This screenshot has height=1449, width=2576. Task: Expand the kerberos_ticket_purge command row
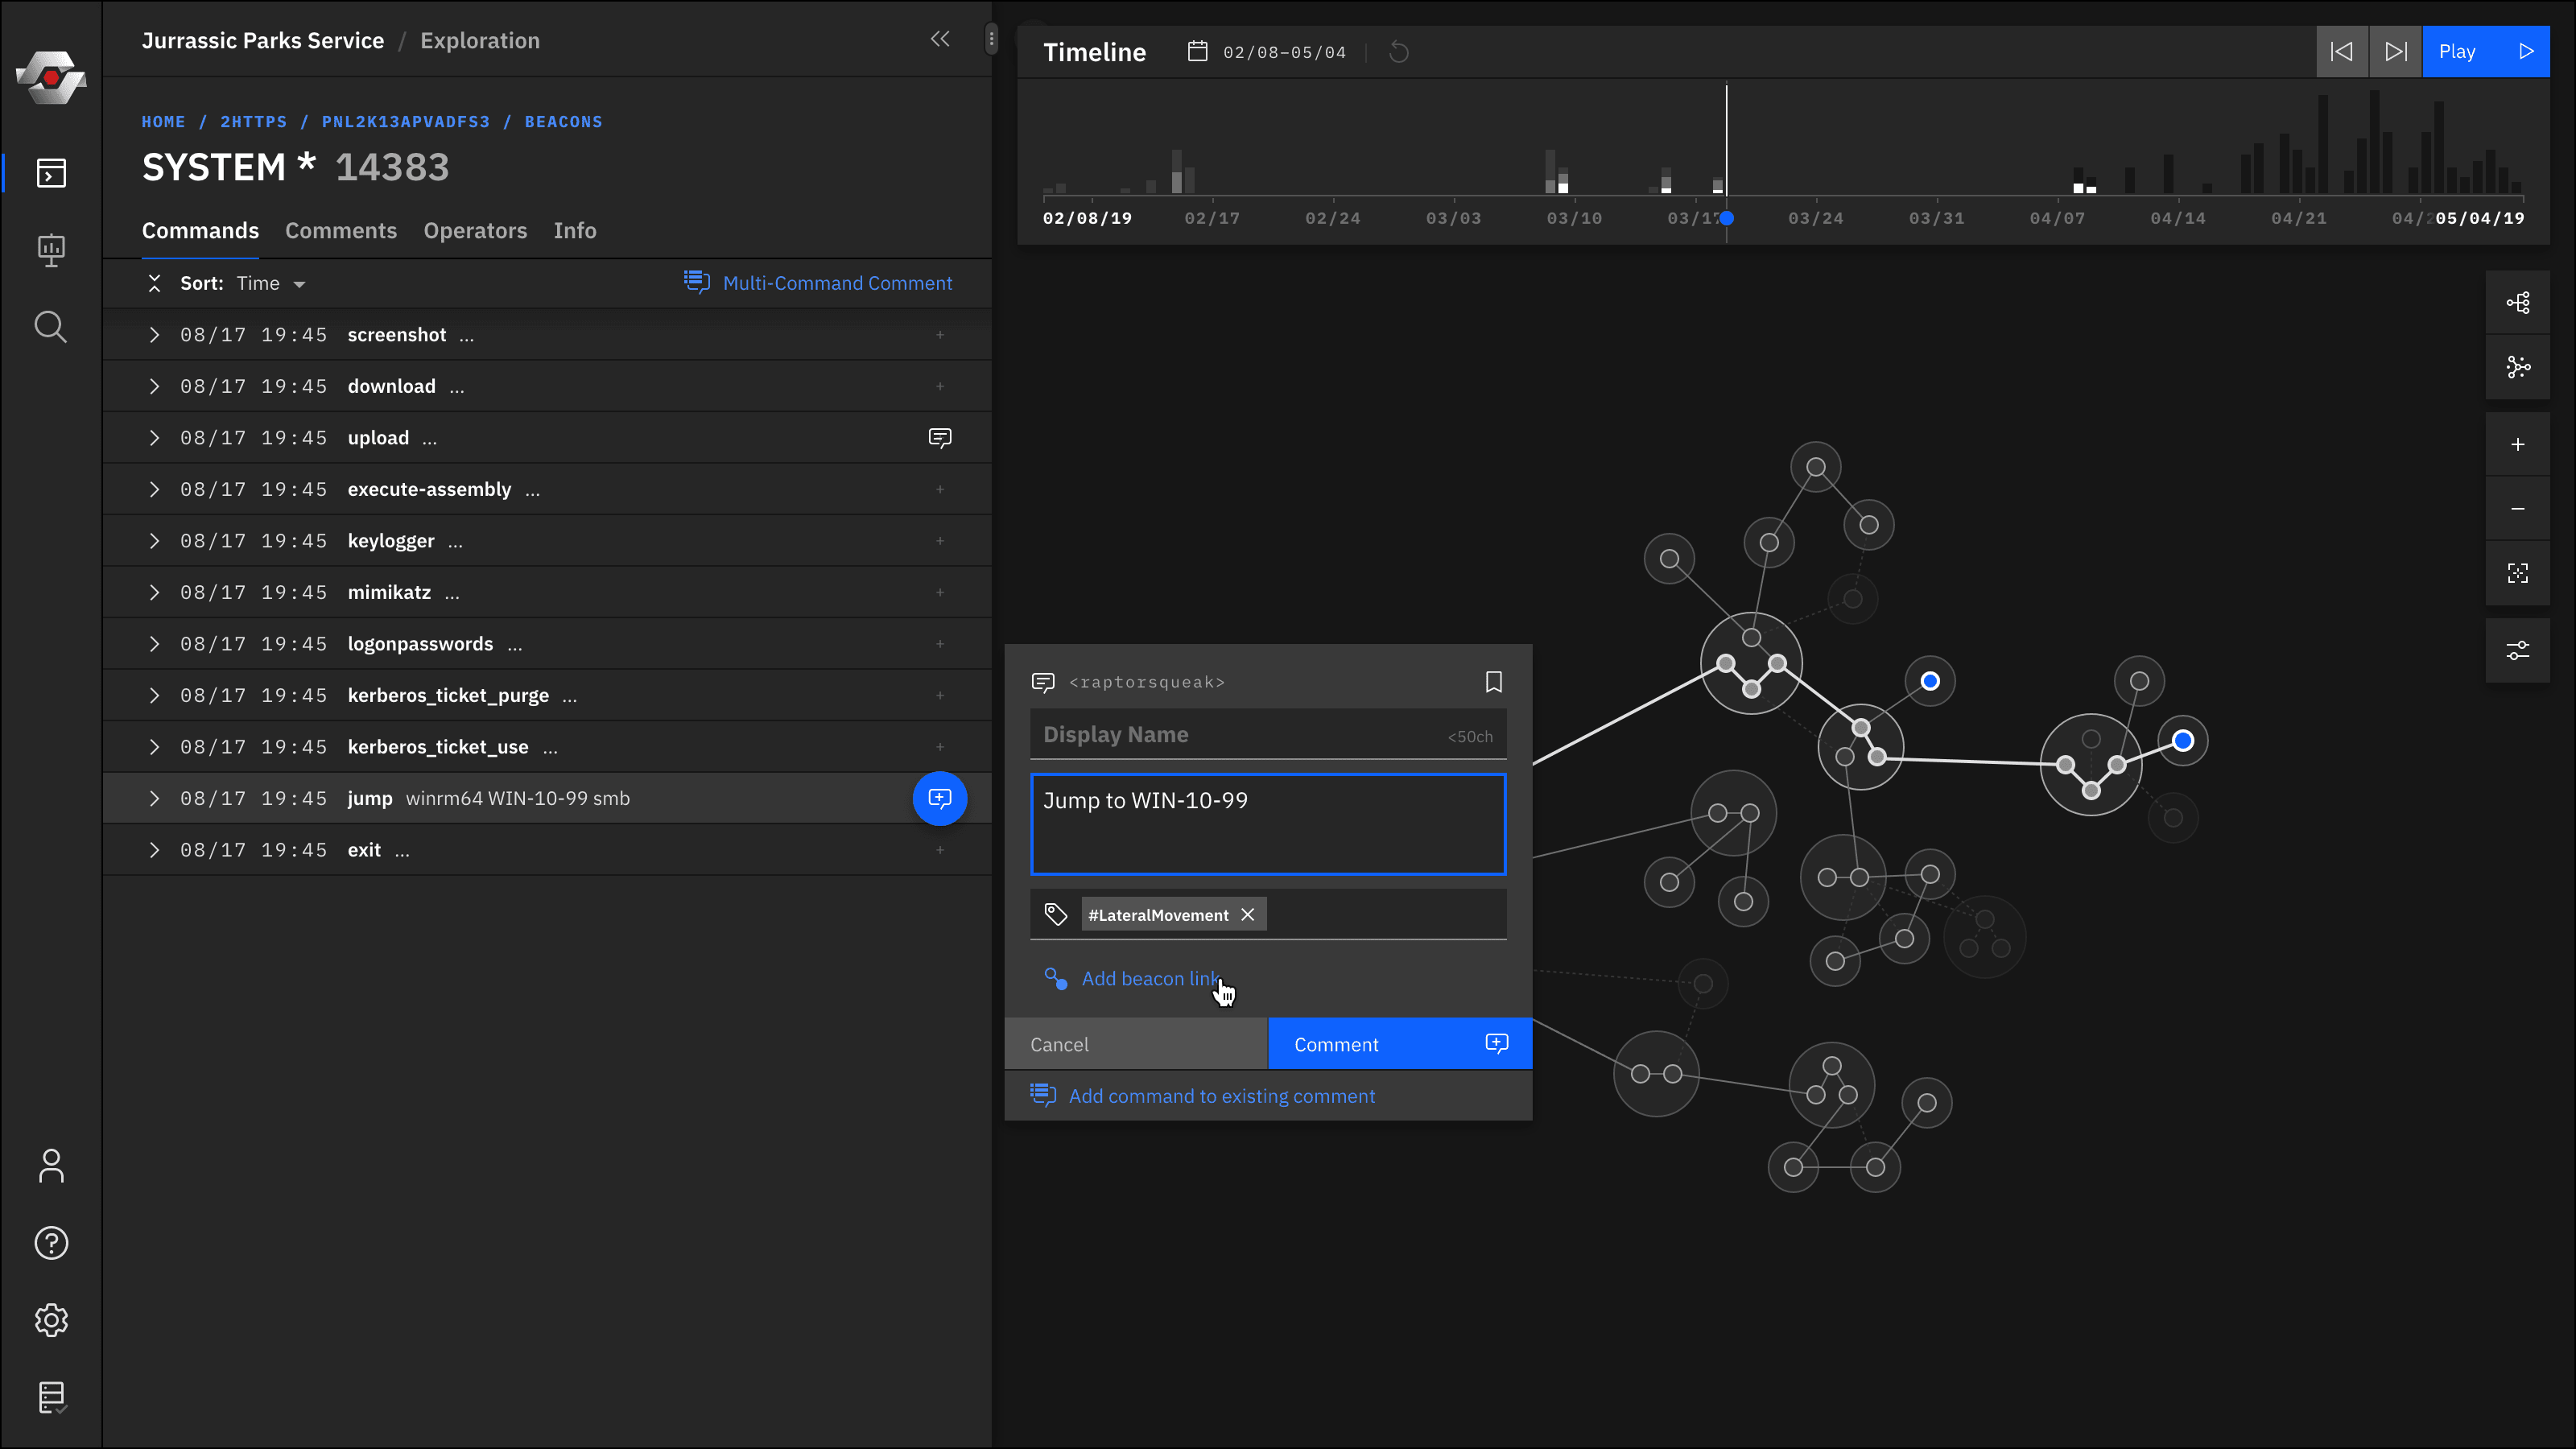click(x=154, y=694)
